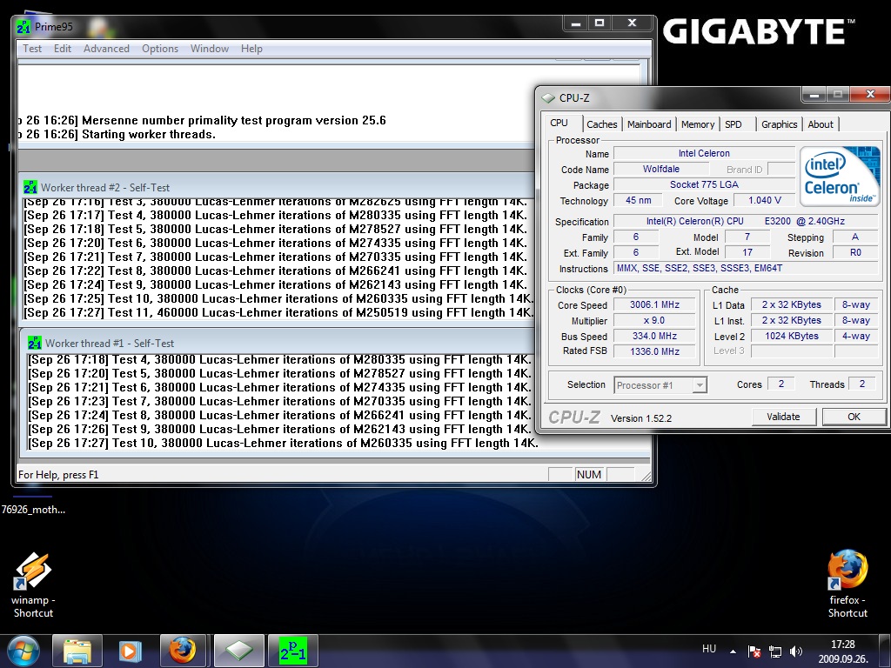
Task: Click the NUM status bar indicator
Action: (x=589, y=474)
